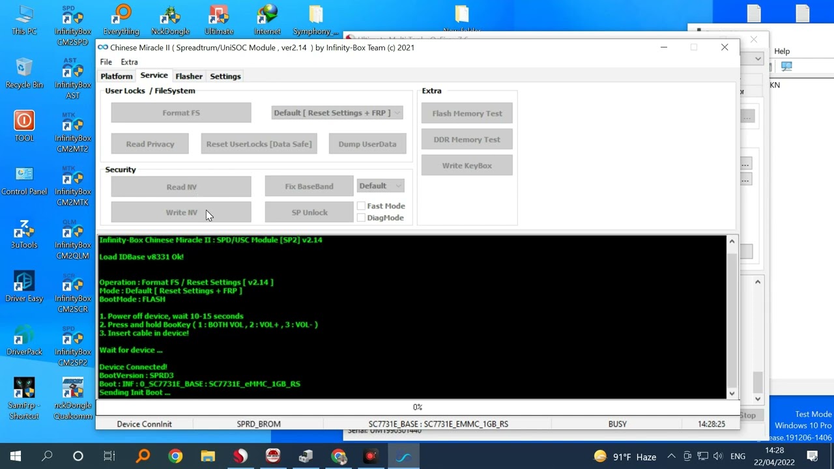Click the BUSY status bar entry

tap(617, 424)
